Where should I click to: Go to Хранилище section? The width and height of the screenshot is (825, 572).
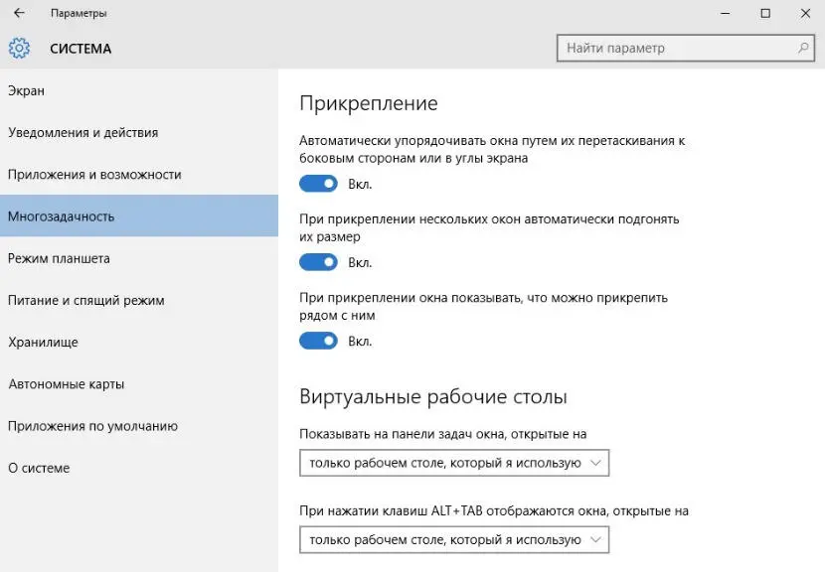click(x=139, y=342)
